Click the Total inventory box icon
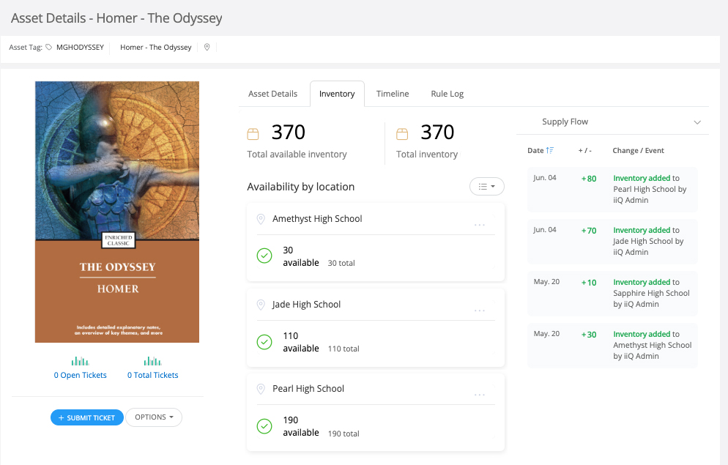The height and width of the screenshot is (465, 728). [402, 133]
